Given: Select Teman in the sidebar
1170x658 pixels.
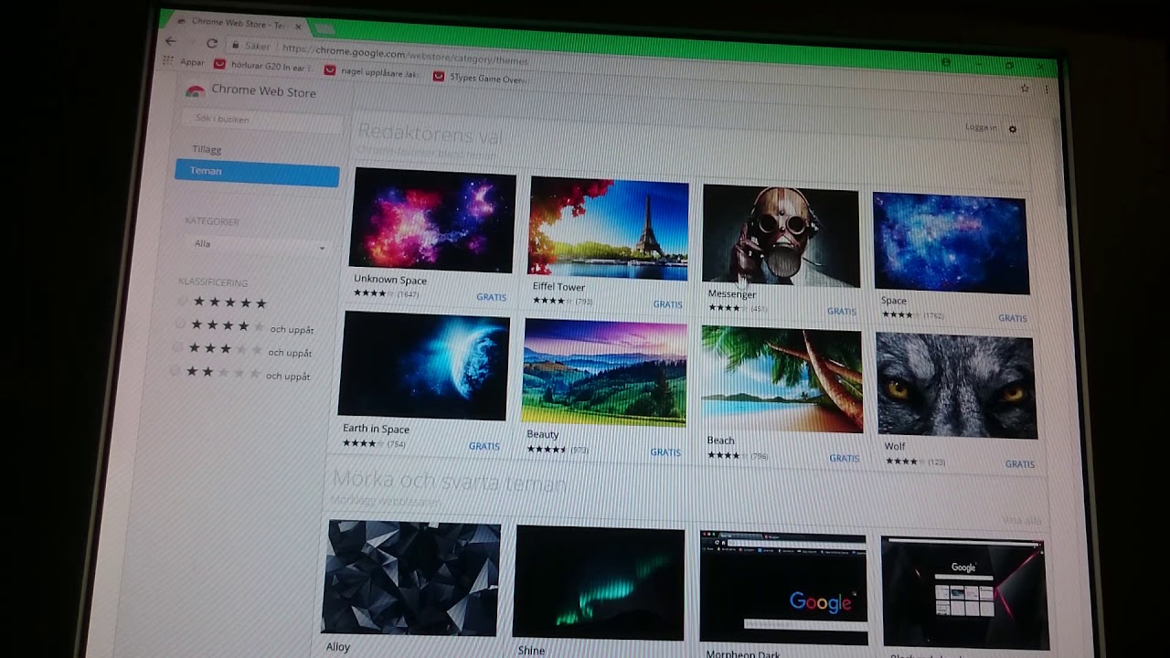Looking at the screenshot, I should click(257, 173).
